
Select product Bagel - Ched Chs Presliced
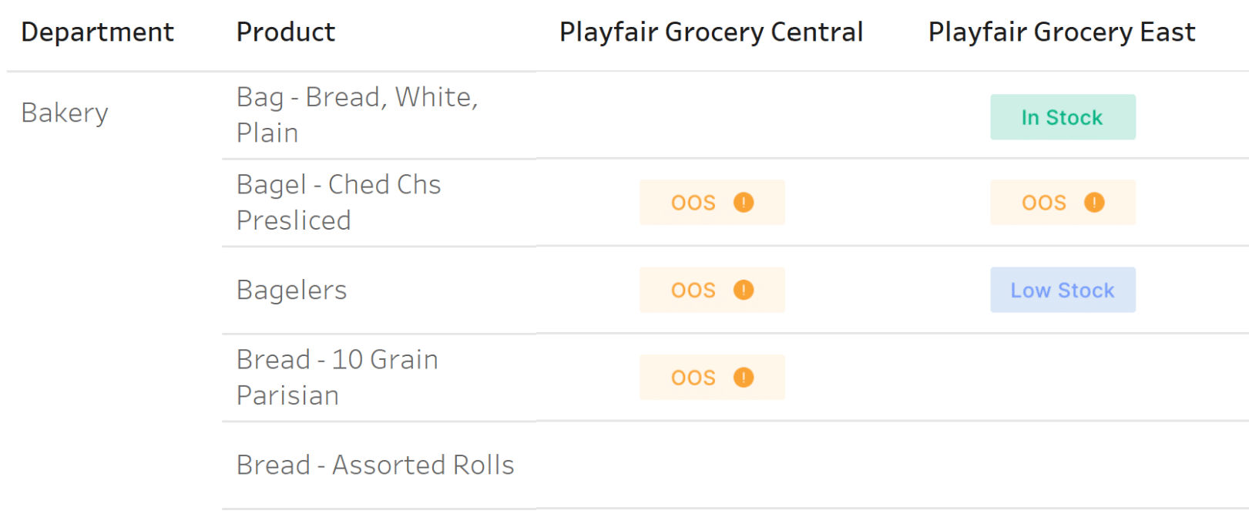click(339, 203)
